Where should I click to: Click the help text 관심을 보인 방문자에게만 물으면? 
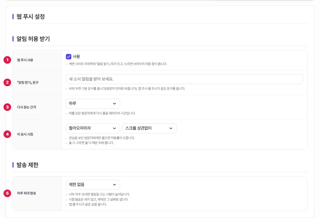[x=102, y=138]
